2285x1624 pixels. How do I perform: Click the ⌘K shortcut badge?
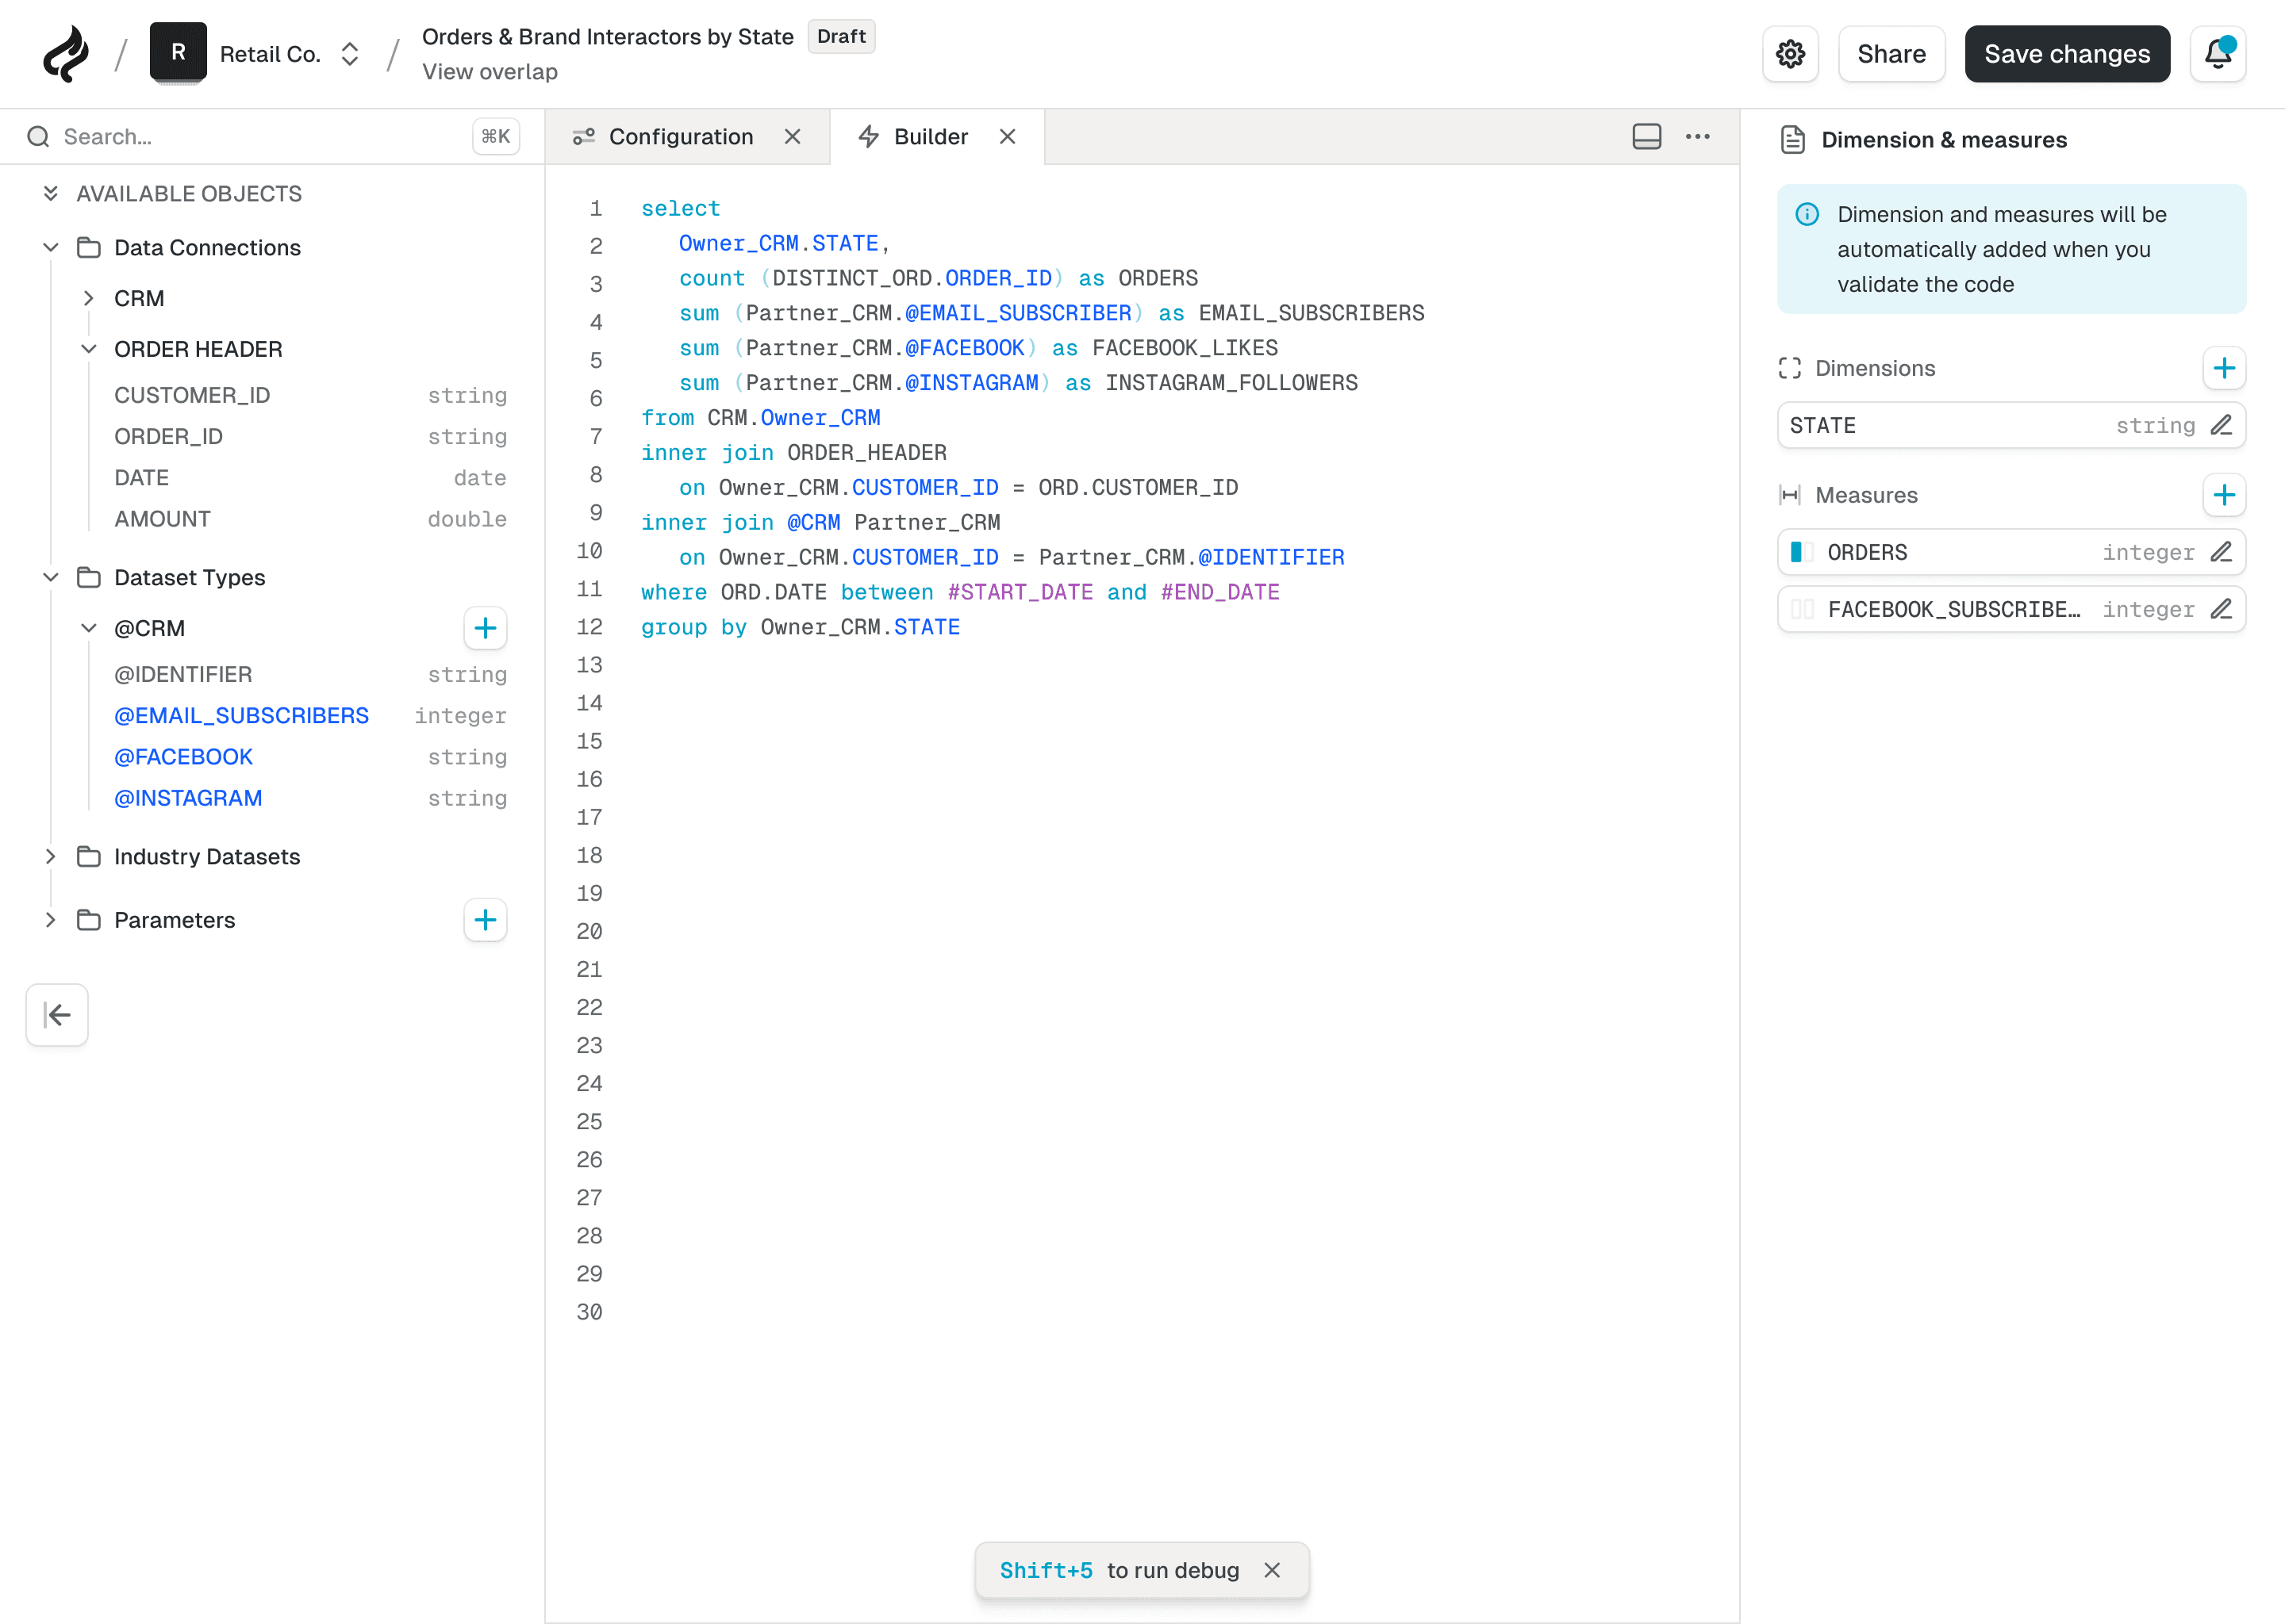495,137
